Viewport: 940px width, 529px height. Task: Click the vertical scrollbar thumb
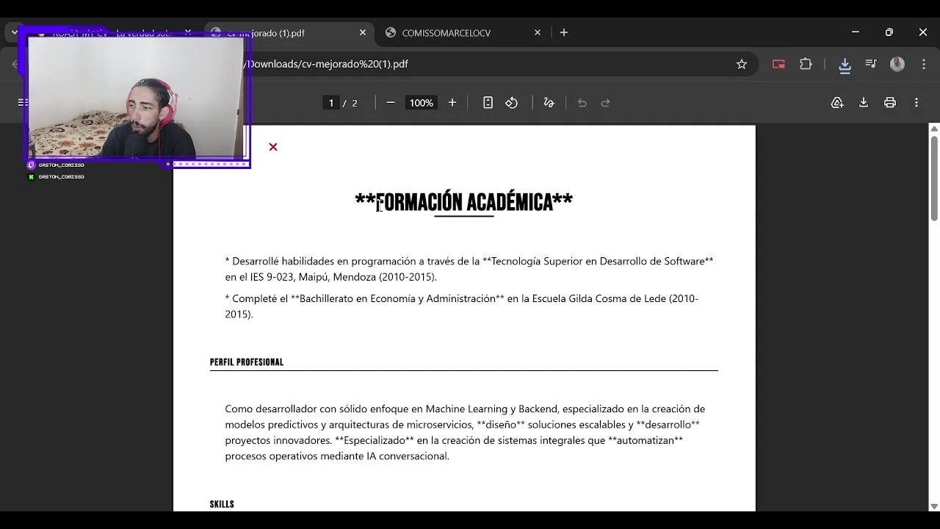click(934, 177)
